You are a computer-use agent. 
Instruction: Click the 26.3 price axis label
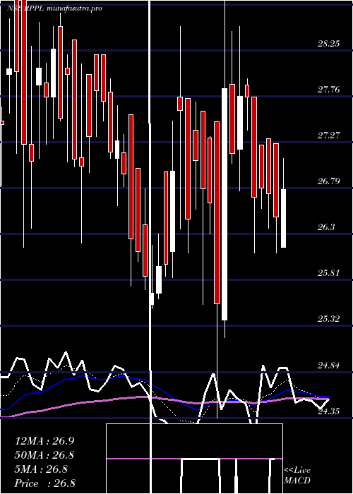pos(325,227)
